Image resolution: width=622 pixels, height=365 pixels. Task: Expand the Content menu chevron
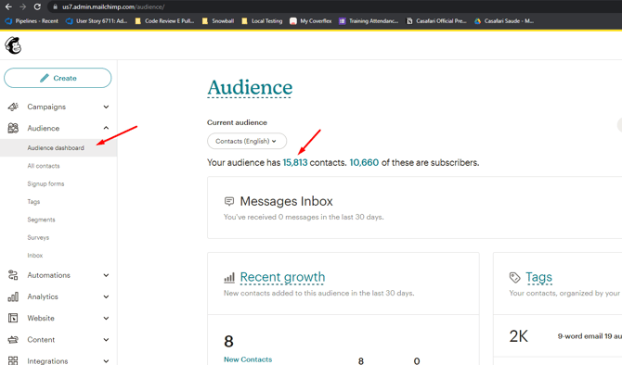point(106,339)
